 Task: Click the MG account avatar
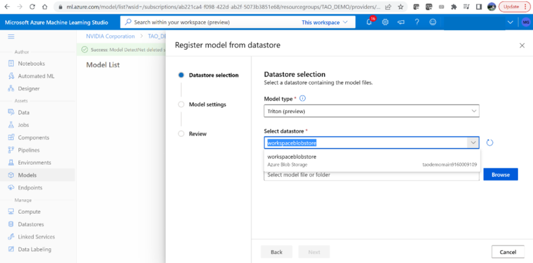pyautogui.click(x=526, y=22)
